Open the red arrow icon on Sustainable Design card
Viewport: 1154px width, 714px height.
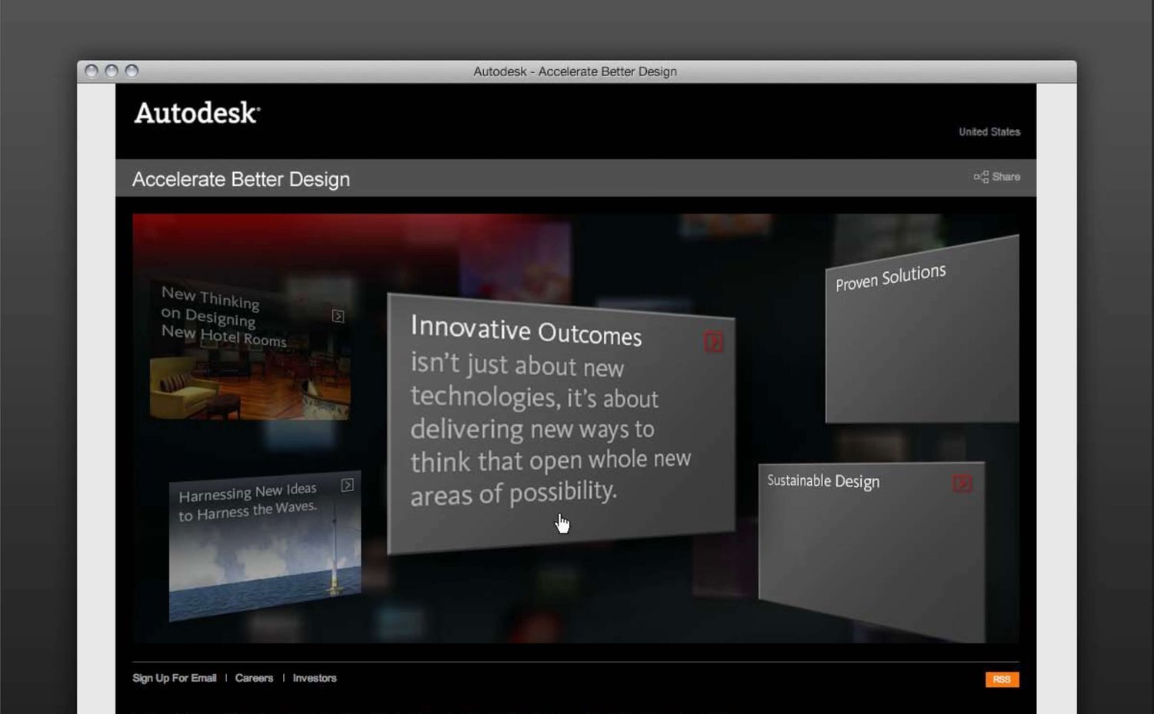click(962, 483)
